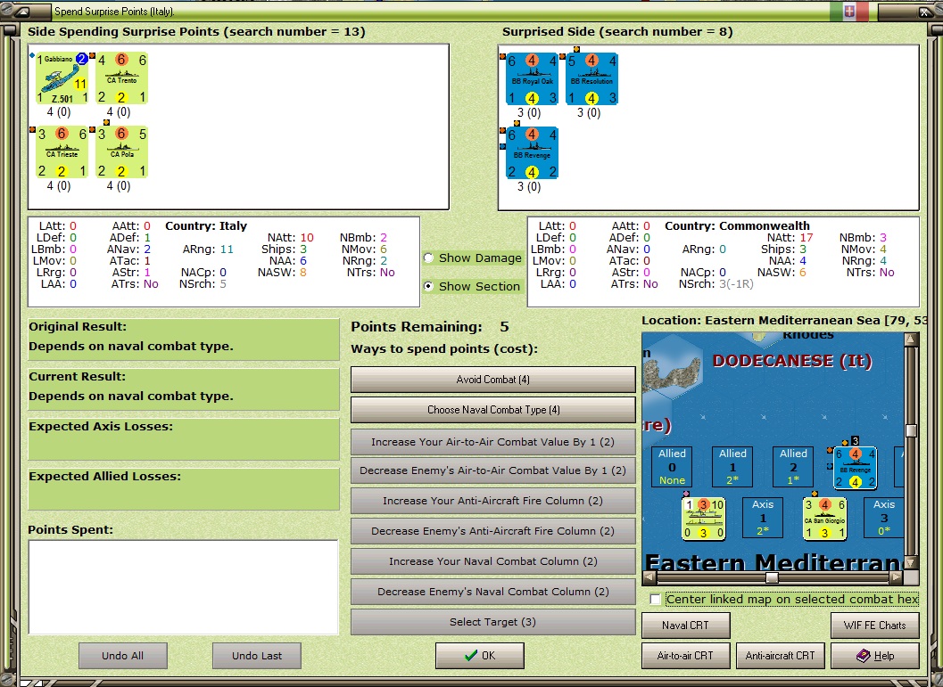943x687 pixels.
Task: Click the Points Spent list box
Action: coord(184,587)
